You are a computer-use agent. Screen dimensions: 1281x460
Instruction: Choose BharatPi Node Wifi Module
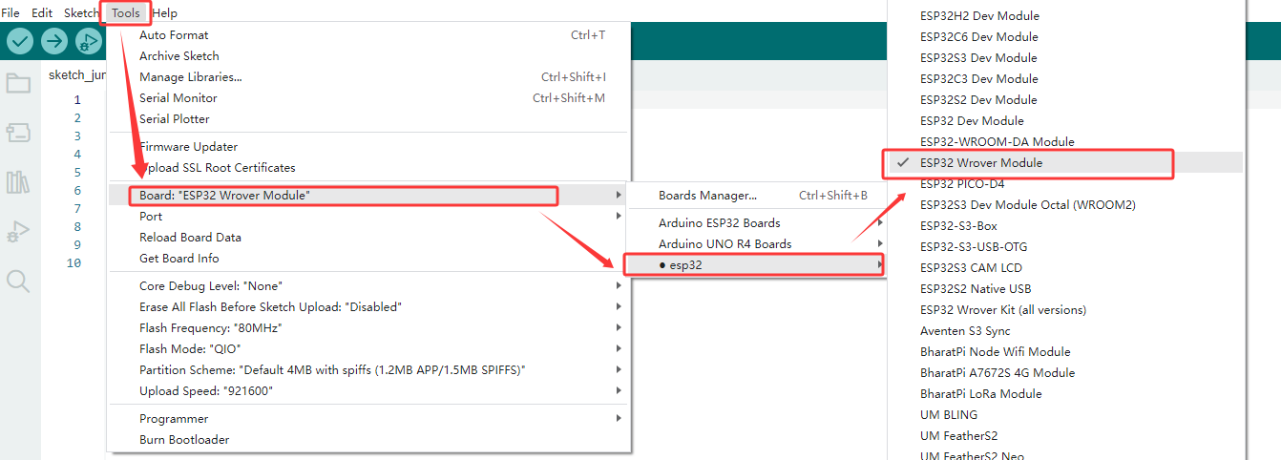pyautogui.click(x=1066, y=352)
